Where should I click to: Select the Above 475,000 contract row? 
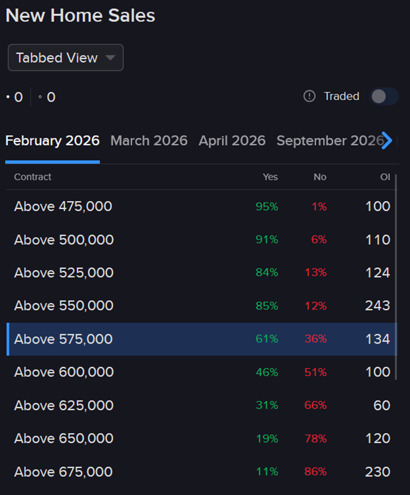point(202,206)
